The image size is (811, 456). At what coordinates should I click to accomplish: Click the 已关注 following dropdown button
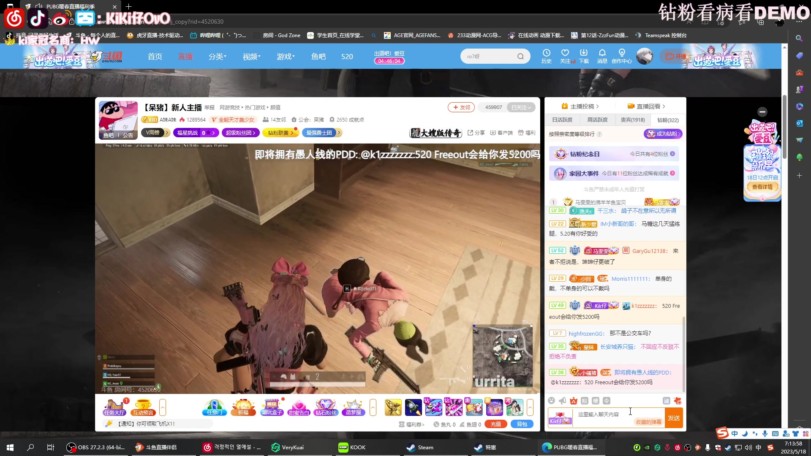coord(521,107)
